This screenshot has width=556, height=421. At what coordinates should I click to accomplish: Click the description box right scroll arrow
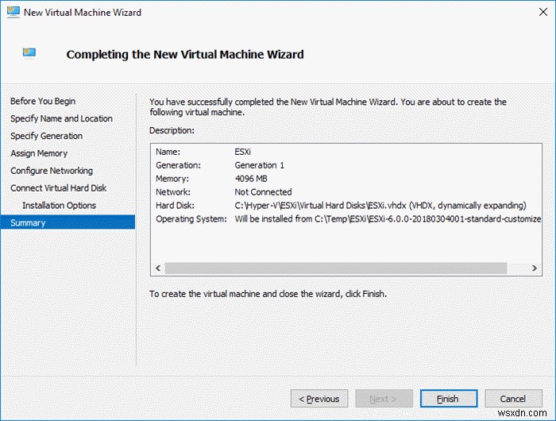point(535,268)
